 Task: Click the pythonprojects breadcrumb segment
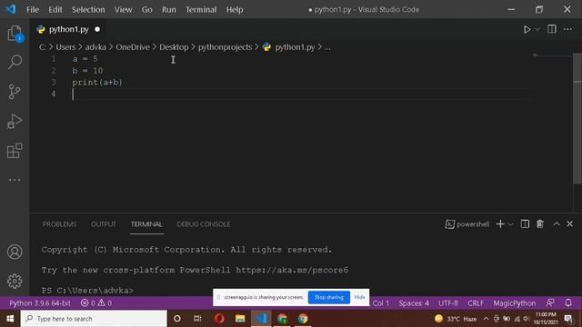[225, 47]
